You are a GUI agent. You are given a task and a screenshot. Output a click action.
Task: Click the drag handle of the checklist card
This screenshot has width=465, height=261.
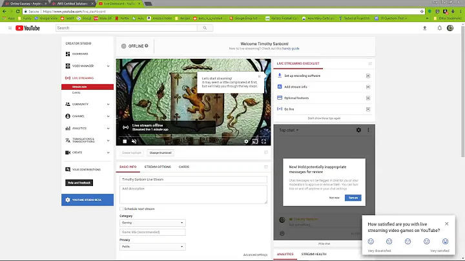(370, 63)
